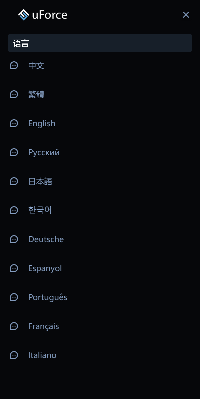This screenshot has width=200, height=399.
Task: Click the speech bubble icon beside 日本語
Action: 14,181
